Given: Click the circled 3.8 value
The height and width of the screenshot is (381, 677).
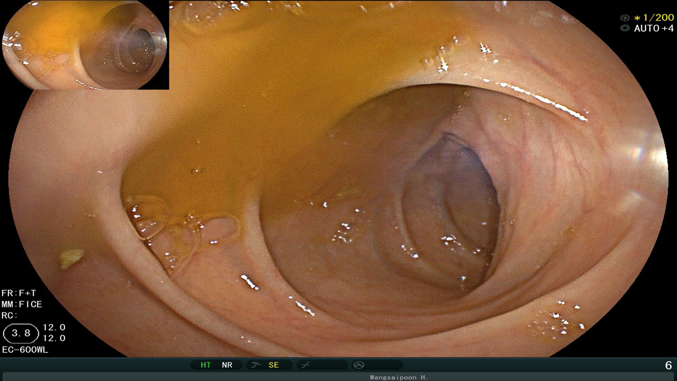Looking at the screenshot, I should tap(21, 333).
